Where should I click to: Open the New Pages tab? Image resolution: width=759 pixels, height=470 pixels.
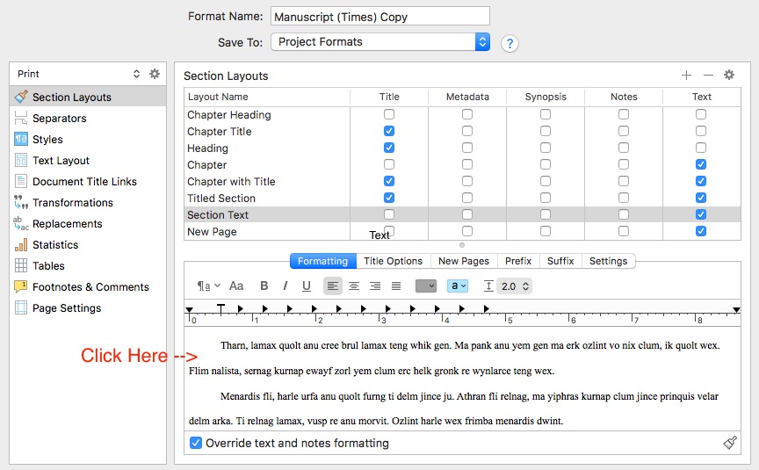point(463,261)
